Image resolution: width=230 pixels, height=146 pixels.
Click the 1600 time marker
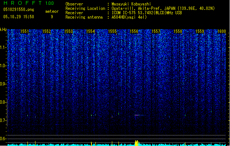(222, 31)
